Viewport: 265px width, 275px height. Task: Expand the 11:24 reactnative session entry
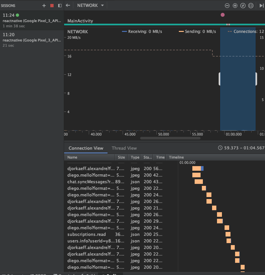(32, 21)
